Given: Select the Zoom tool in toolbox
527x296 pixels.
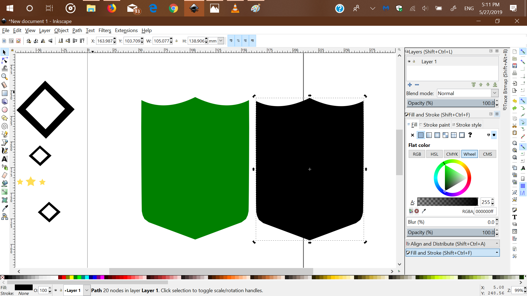Looking at the screenshot, I should (x=5, y=77).
